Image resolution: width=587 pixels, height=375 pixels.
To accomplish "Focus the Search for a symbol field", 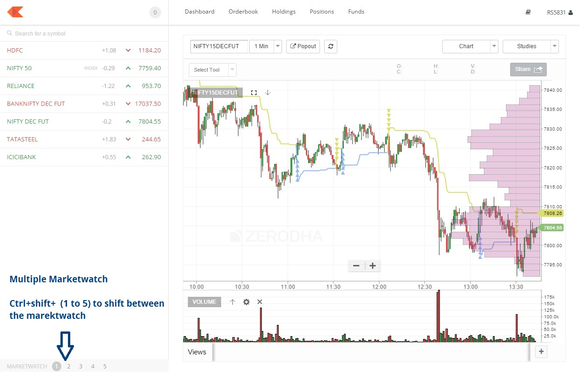I will point(84,34).
